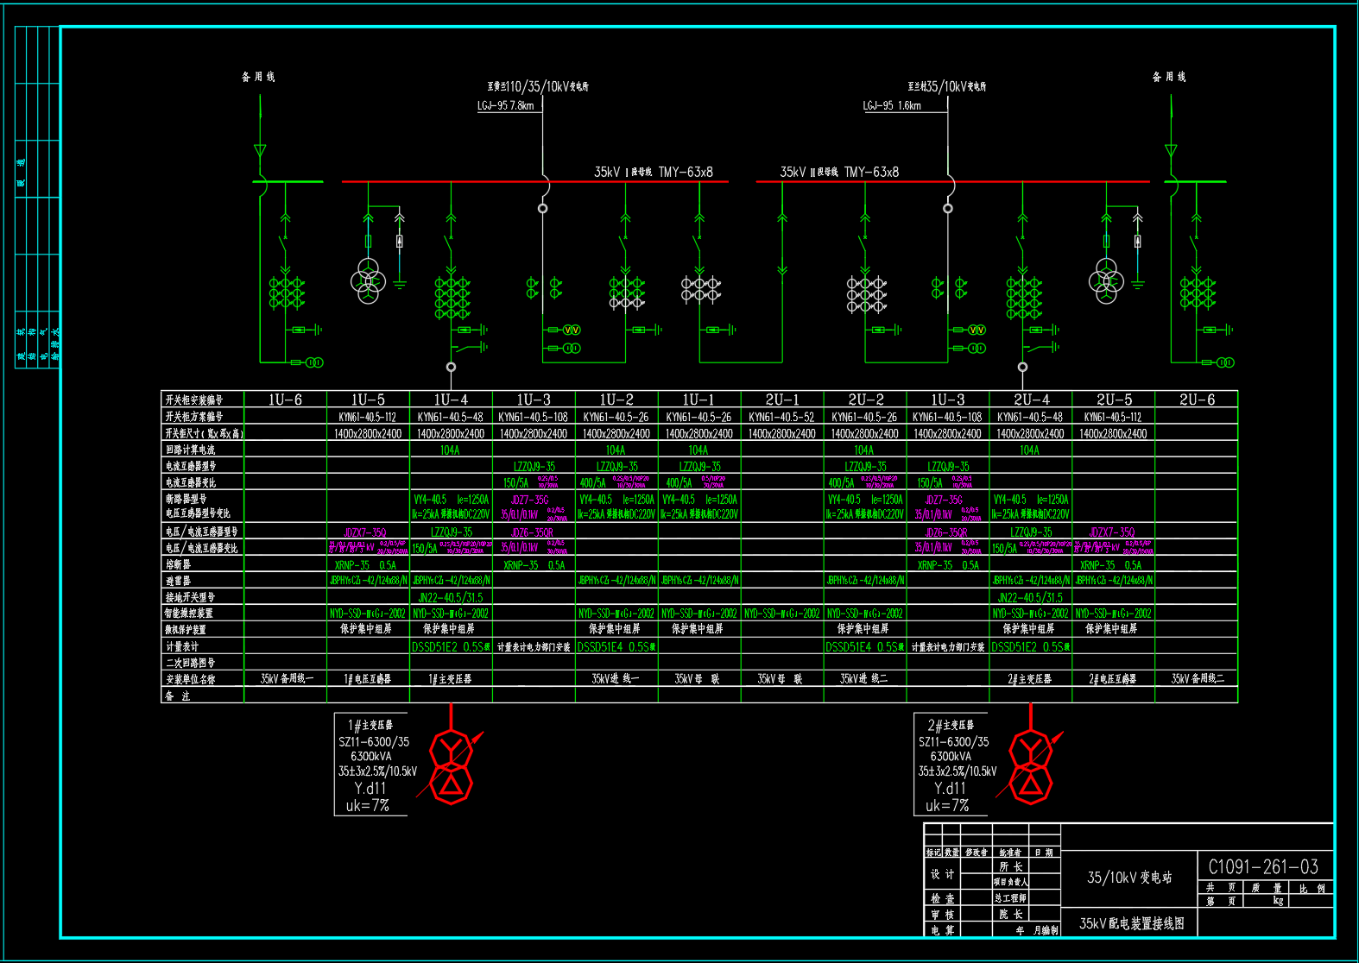Select KYN61-40.5-52 in the 2U-1 column
The image size is (1359, 963).
tap(781, 417)
